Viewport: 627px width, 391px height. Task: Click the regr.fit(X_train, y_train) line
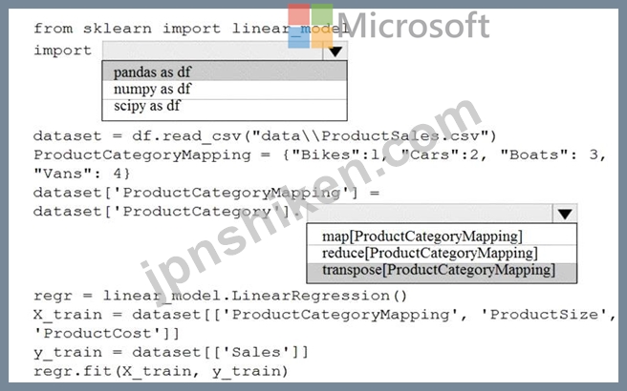(161, 372)
